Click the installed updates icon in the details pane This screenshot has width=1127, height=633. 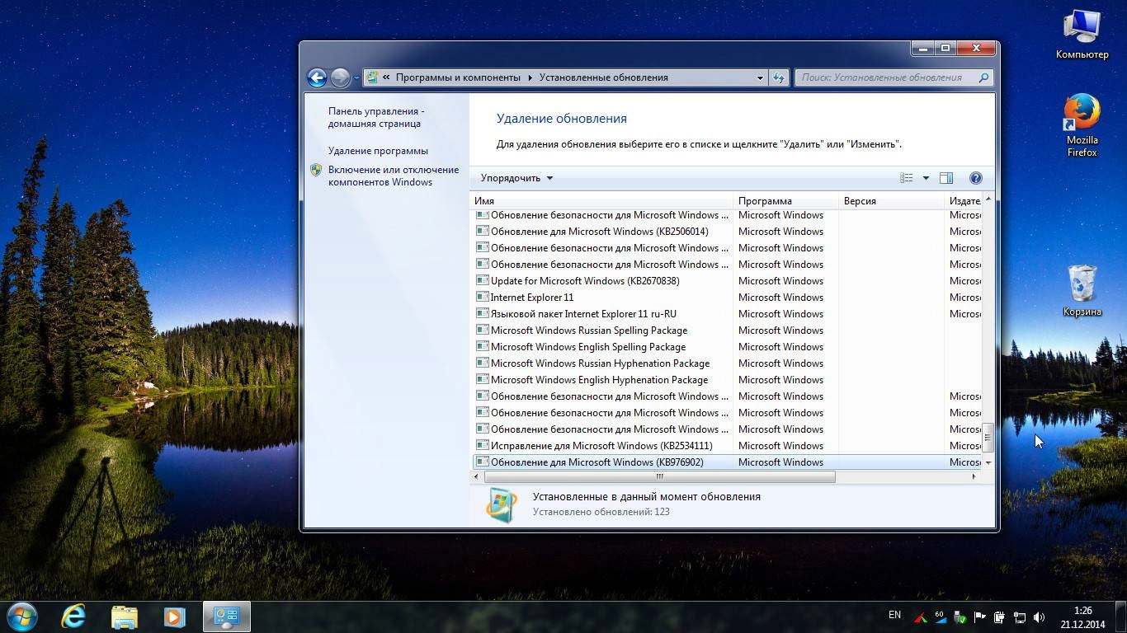click(501, 504)
